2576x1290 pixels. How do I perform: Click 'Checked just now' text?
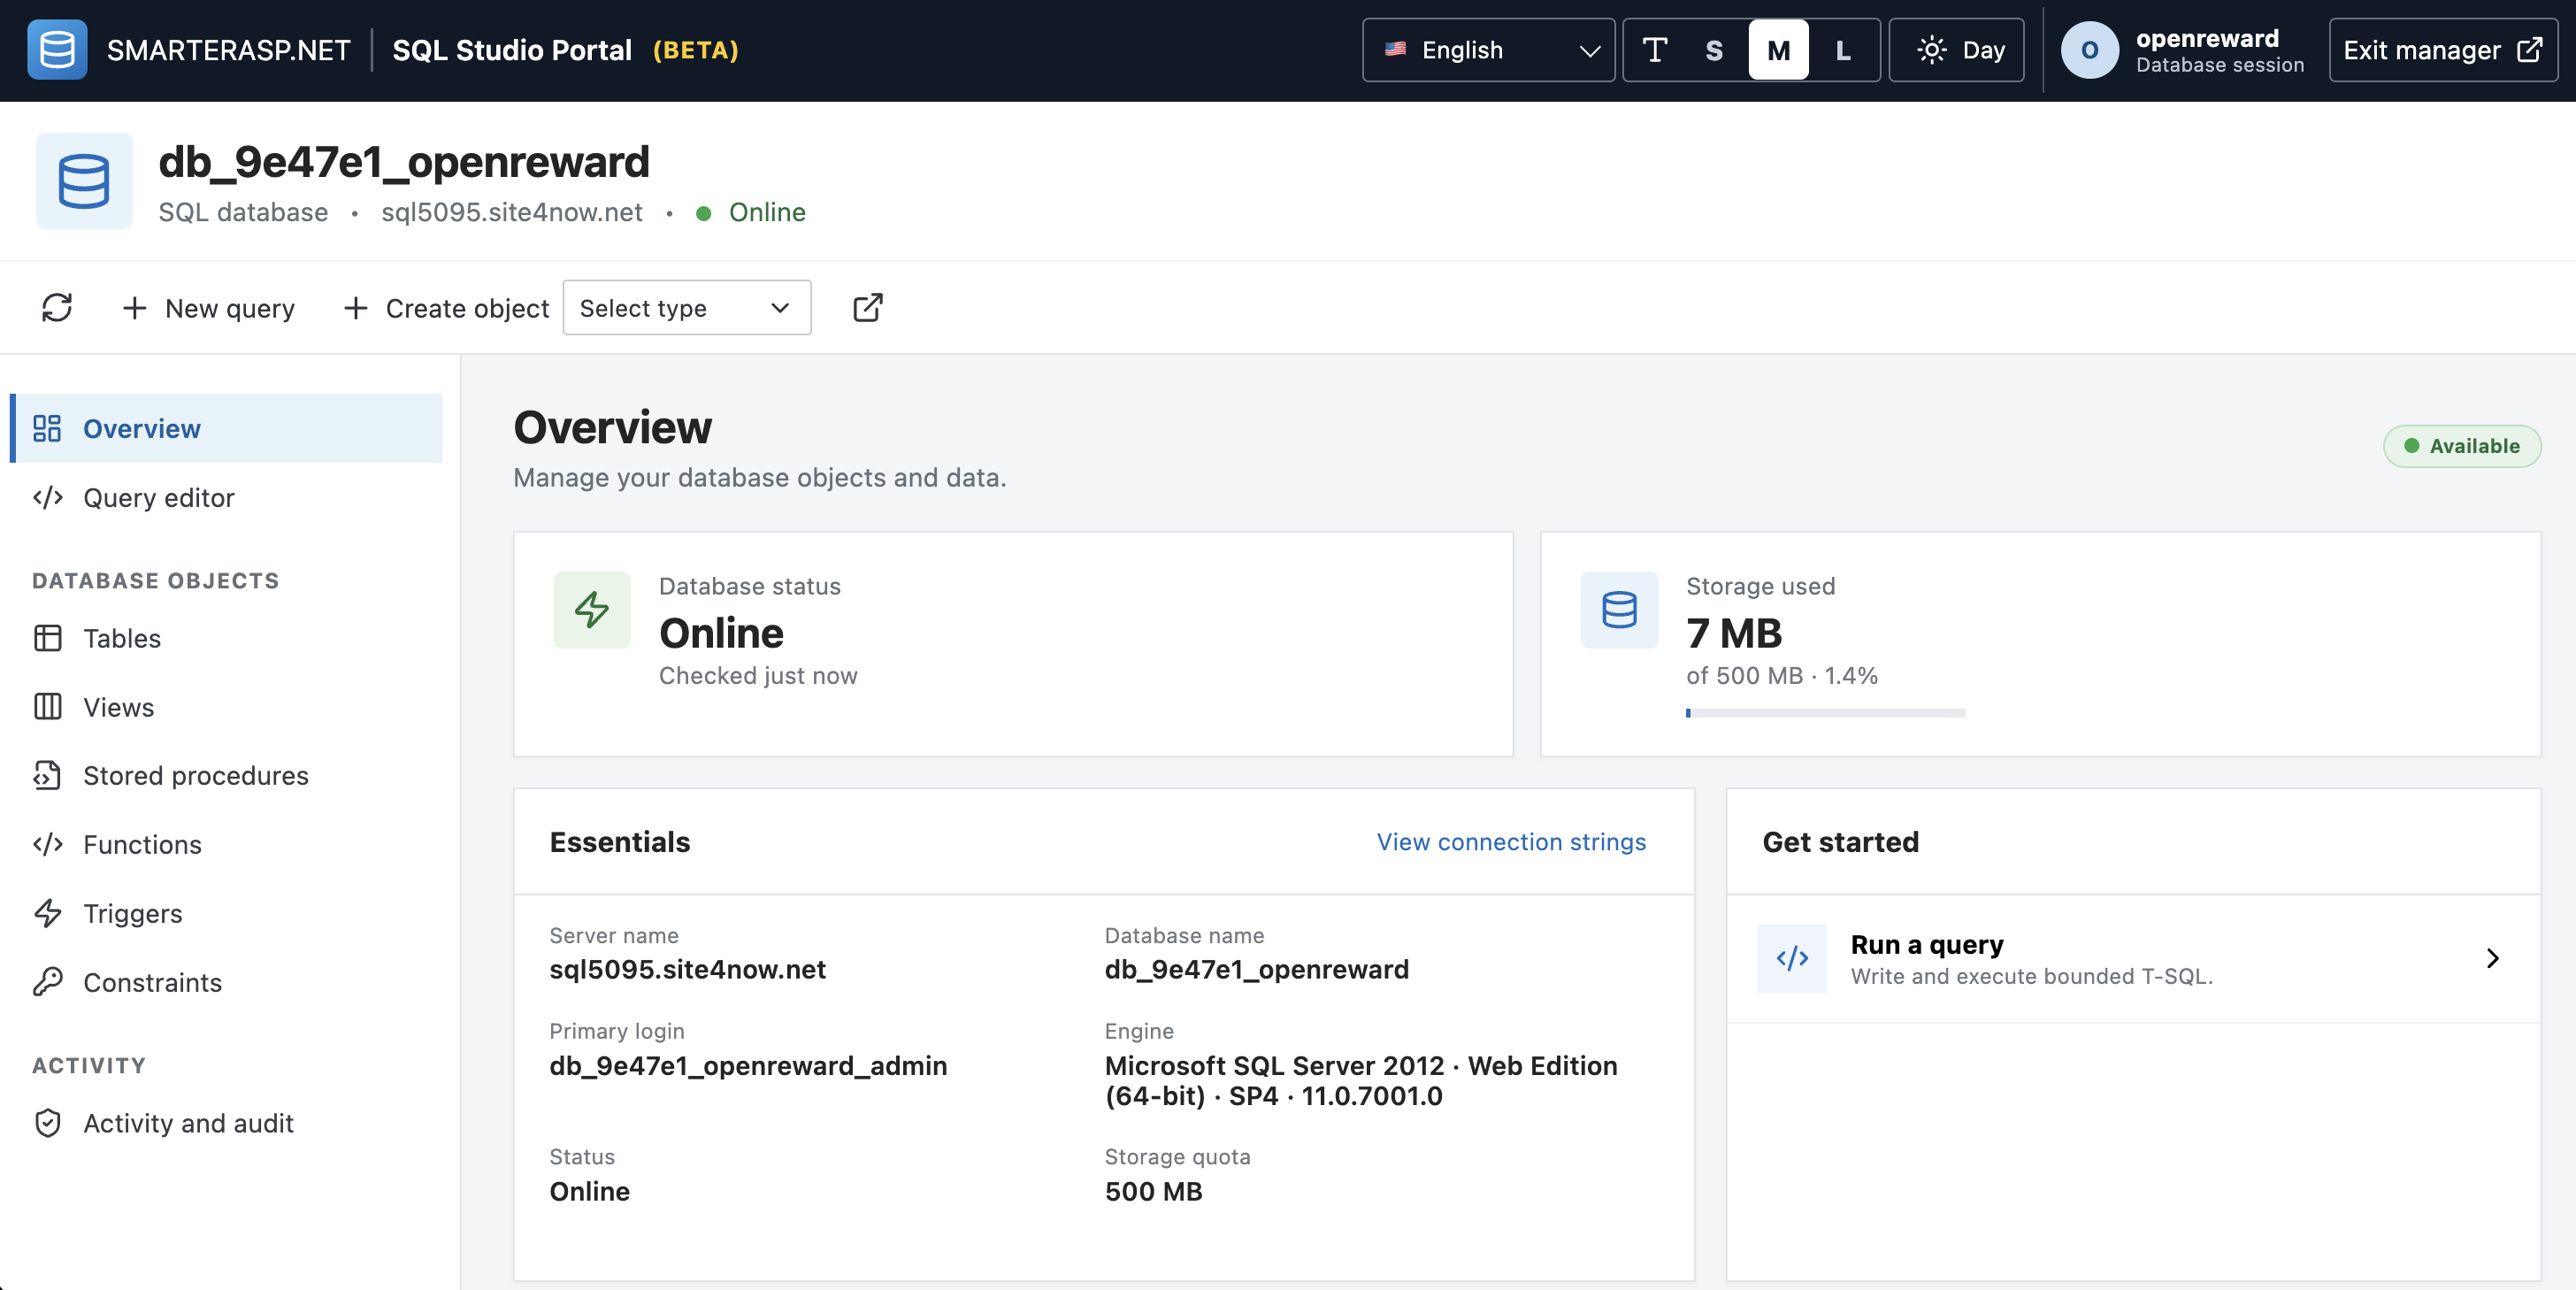click(758, 676)
